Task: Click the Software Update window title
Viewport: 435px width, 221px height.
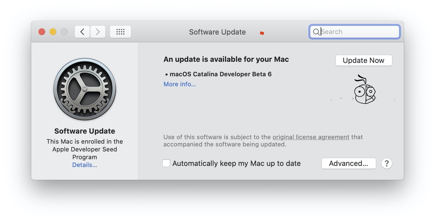Action: pos(217,32)
